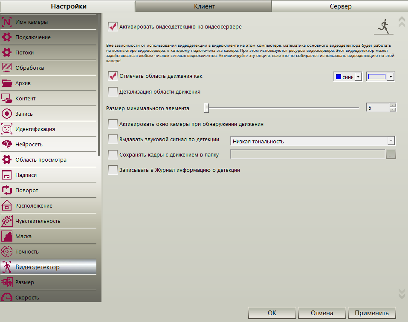Open the Архив settings section
408x322 pixels.
tap(49, 83)
